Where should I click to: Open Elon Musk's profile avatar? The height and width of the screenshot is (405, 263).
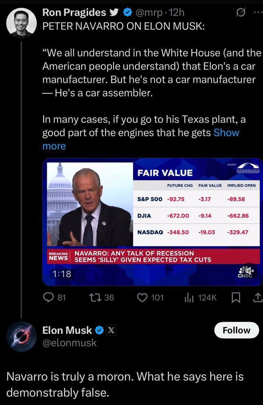[22, 337]
